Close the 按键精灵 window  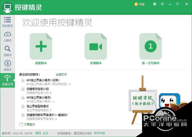pyautogui.click(x=187, y=4)
